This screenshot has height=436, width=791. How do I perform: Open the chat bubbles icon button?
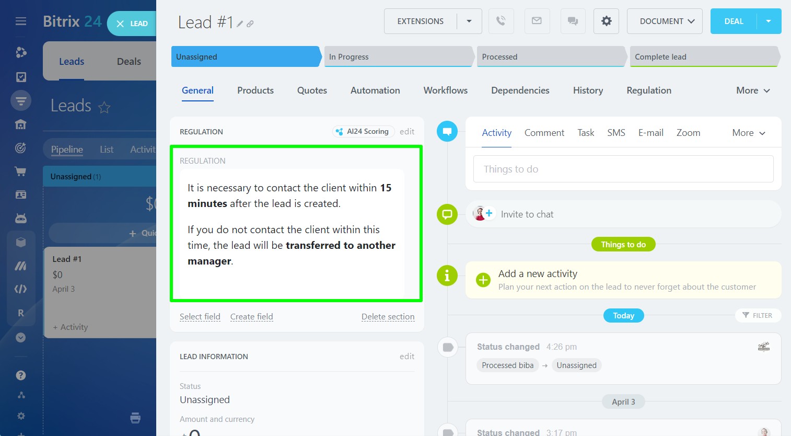click(573, 21)
